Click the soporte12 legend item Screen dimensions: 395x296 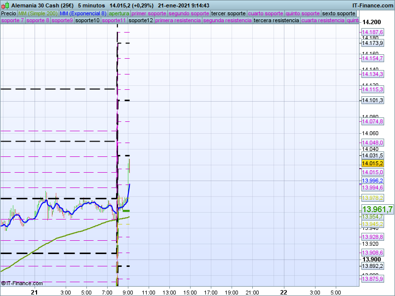pyautogui.click(x=140, y=21)
